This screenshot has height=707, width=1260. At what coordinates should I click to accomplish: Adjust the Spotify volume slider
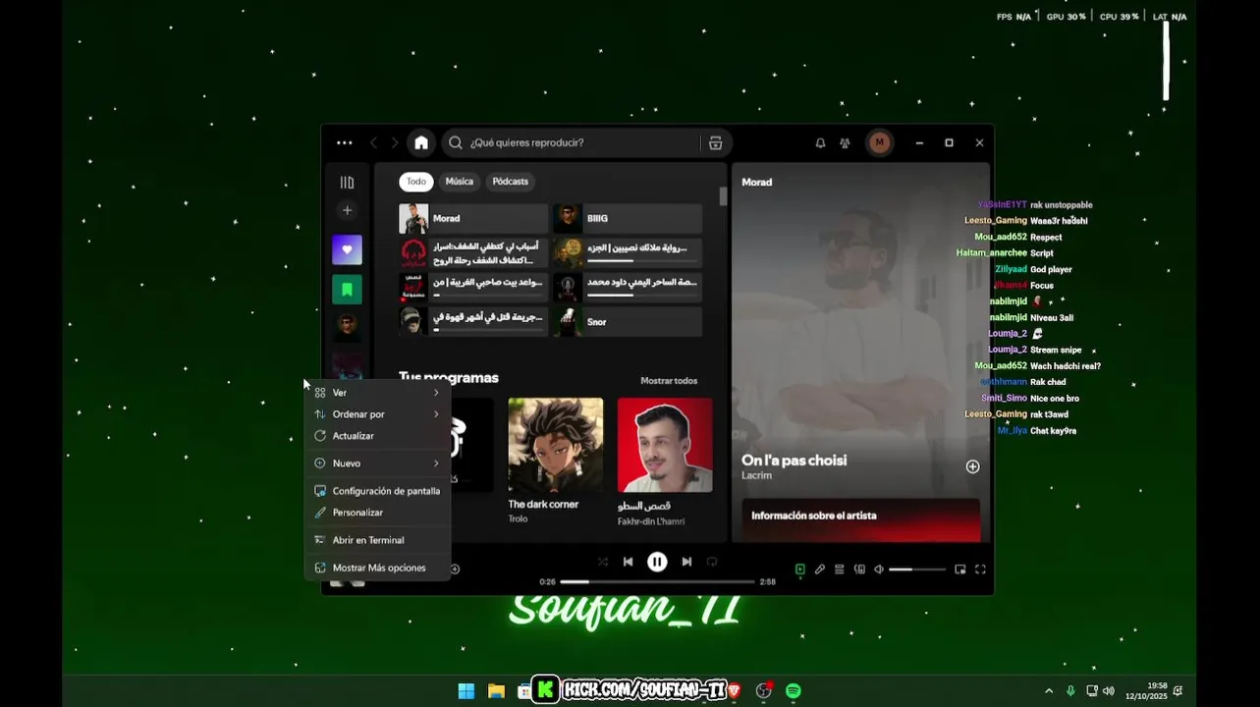coord(917,570)
